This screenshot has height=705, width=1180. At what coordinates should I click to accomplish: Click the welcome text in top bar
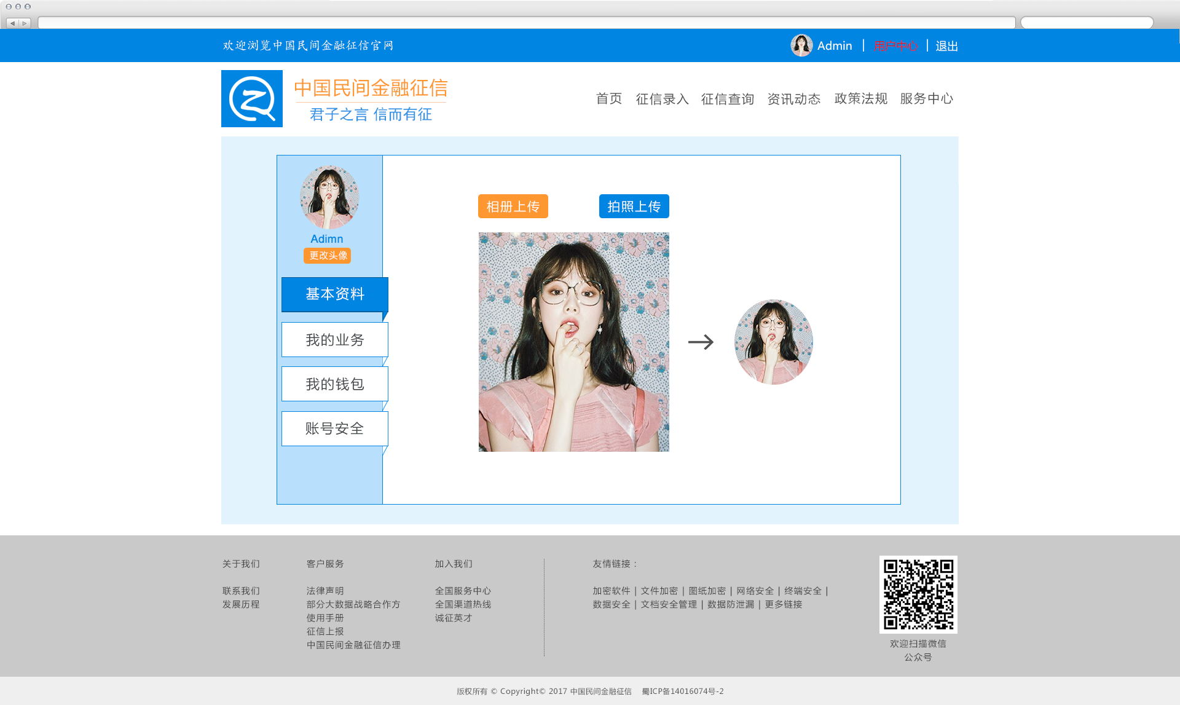(x=308, y=45)
